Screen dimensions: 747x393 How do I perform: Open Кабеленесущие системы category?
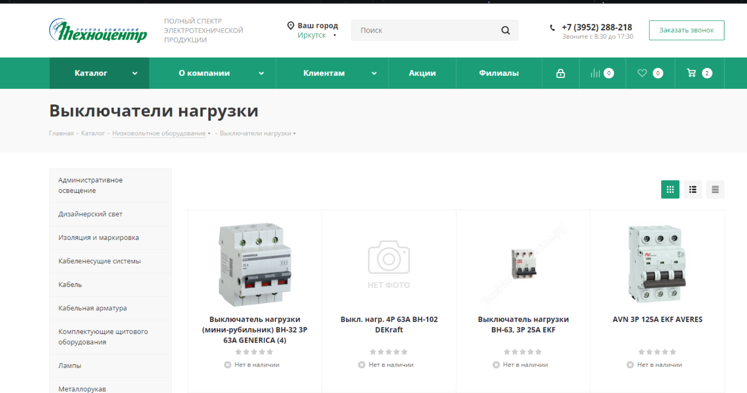coord(110,261)
